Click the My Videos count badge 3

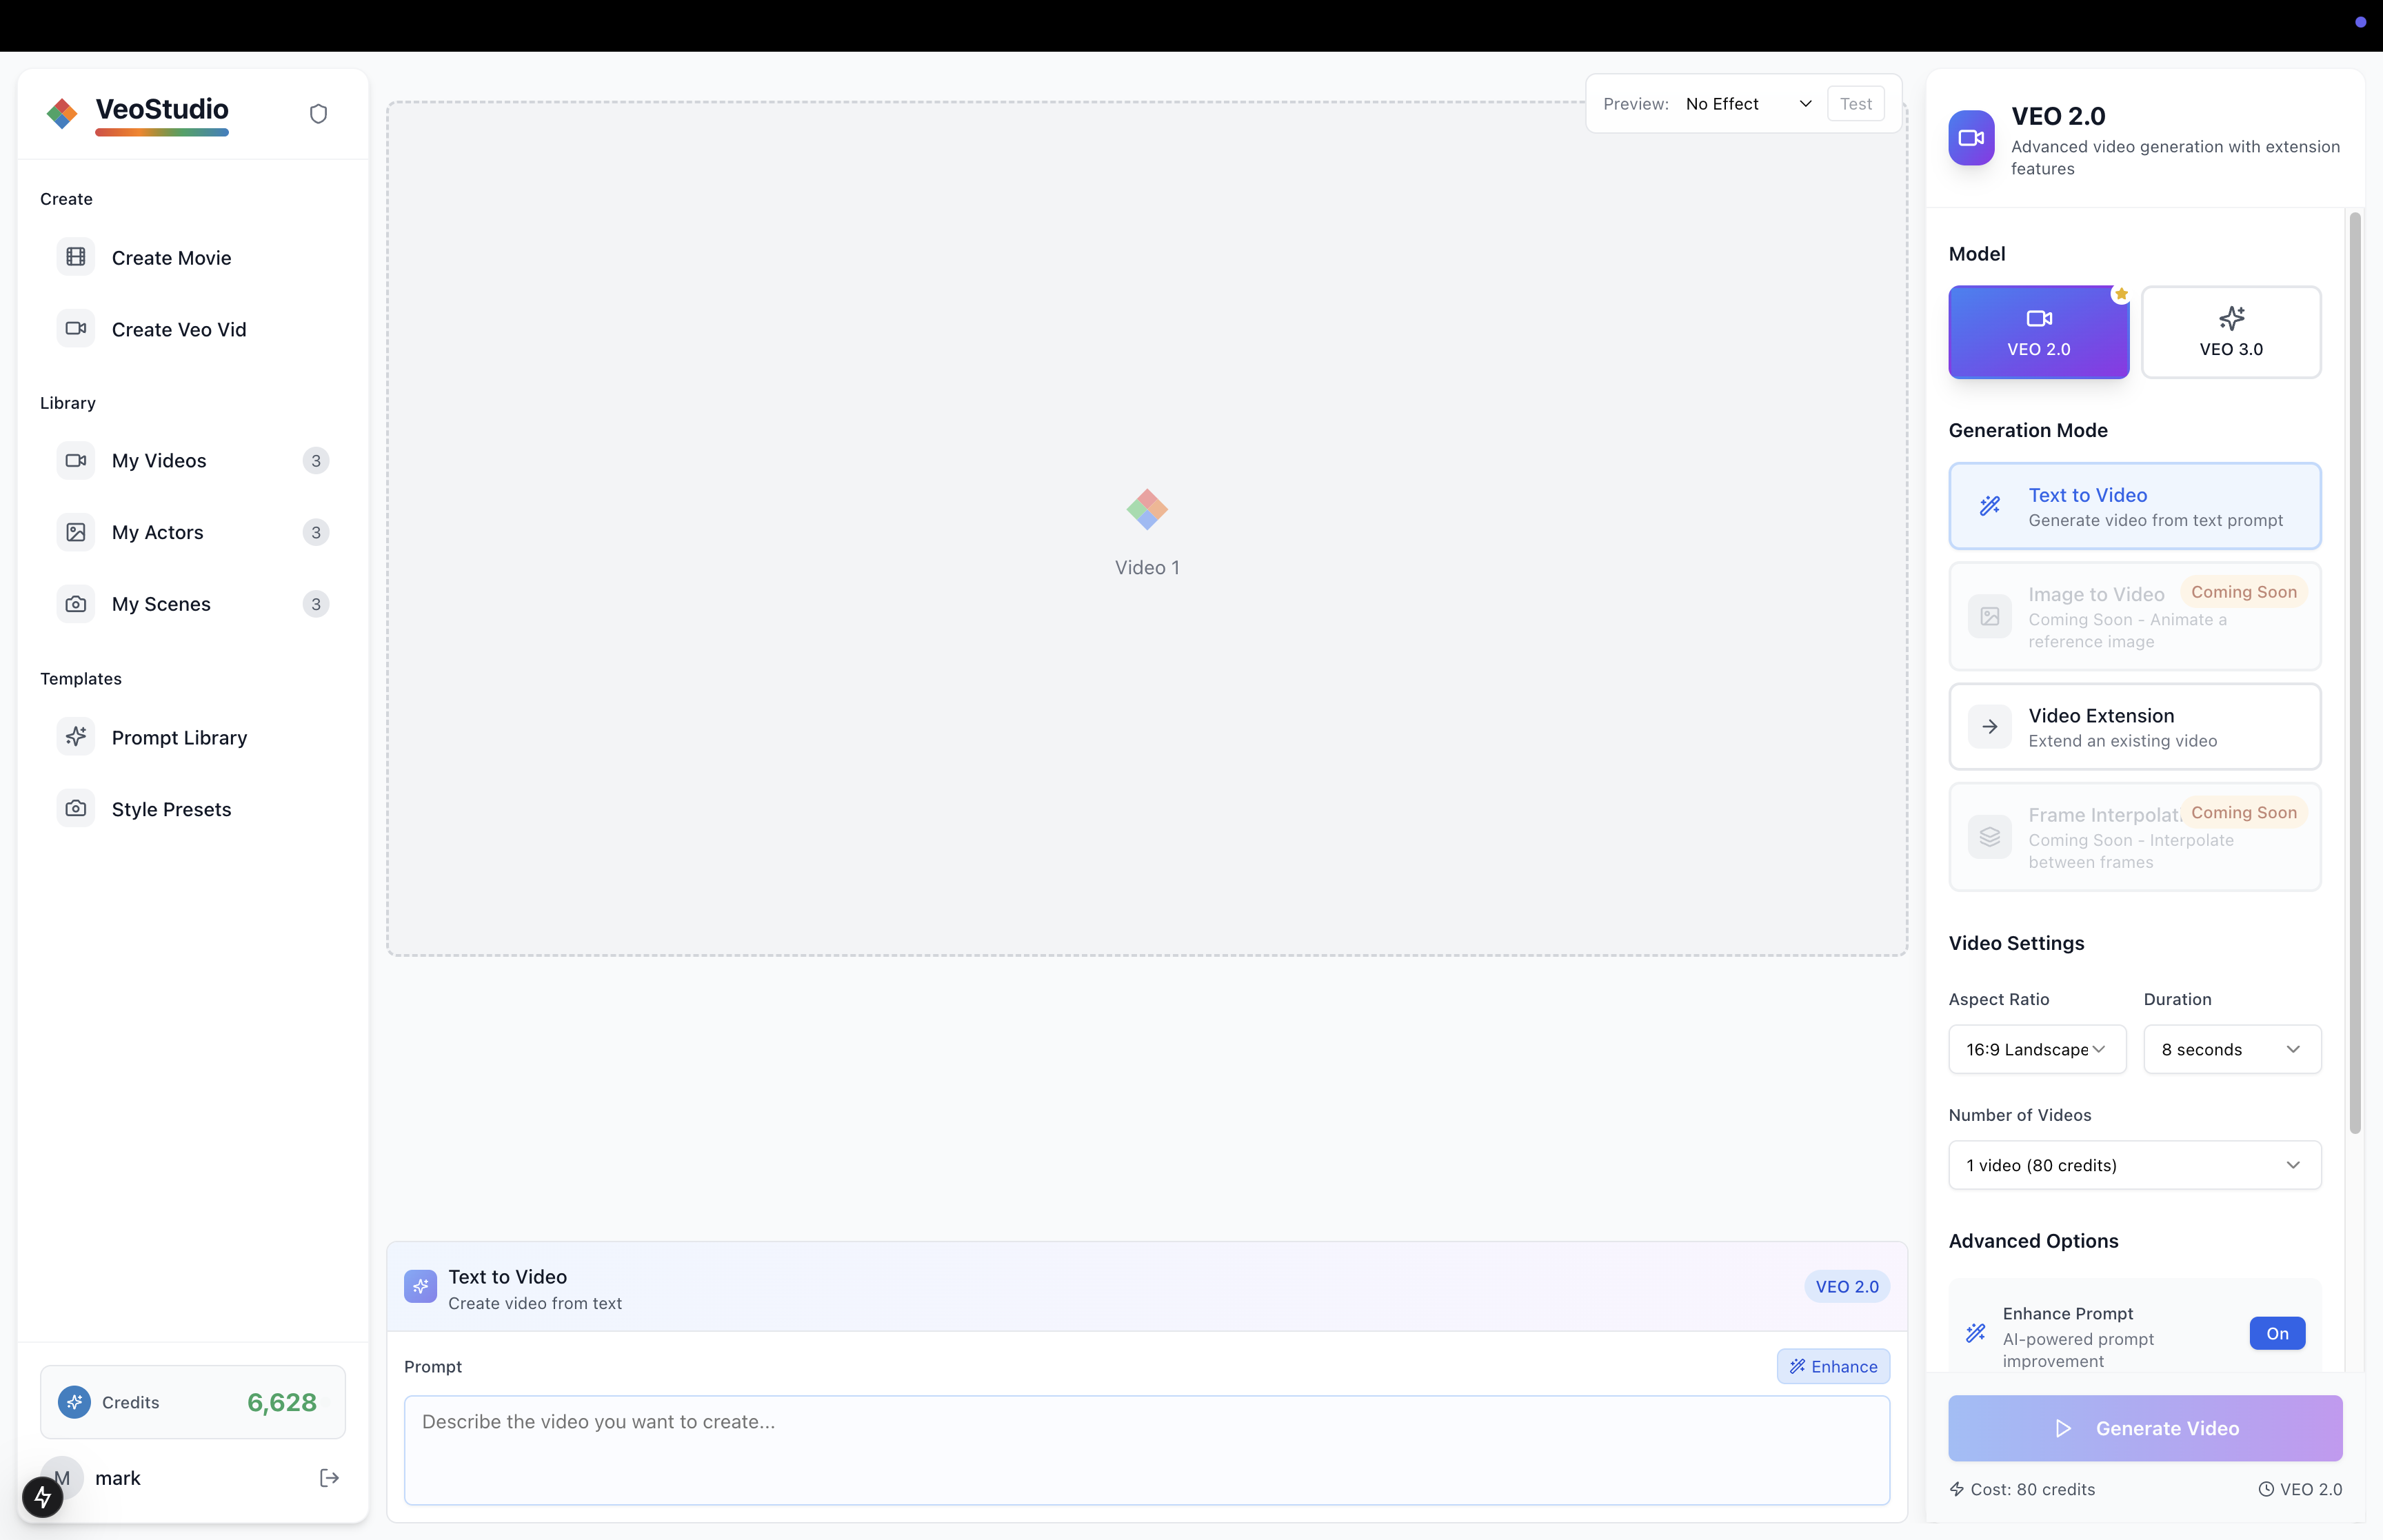coord(316,461)
